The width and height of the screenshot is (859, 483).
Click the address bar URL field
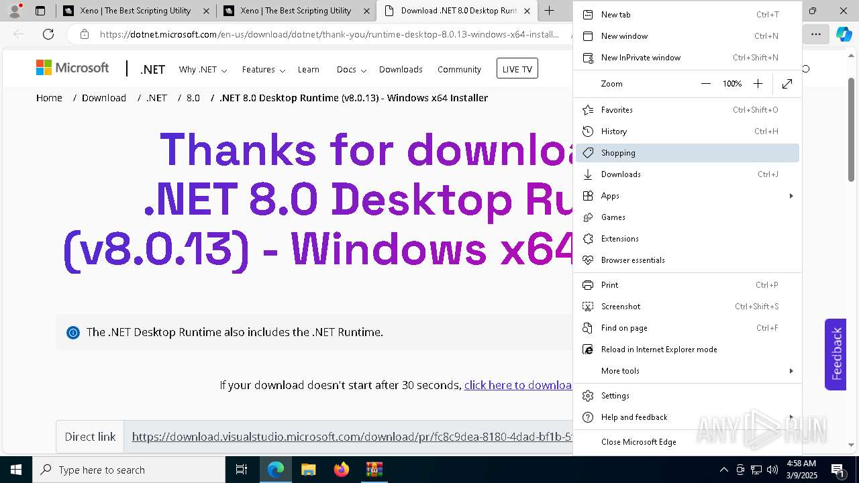[x=329, y=34]
